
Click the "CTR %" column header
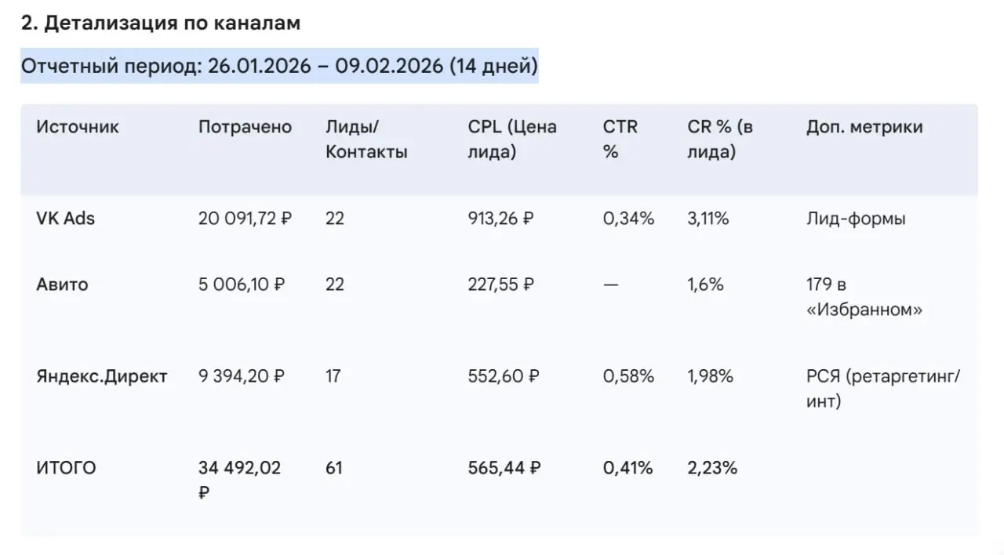click(x=620, y=140)
